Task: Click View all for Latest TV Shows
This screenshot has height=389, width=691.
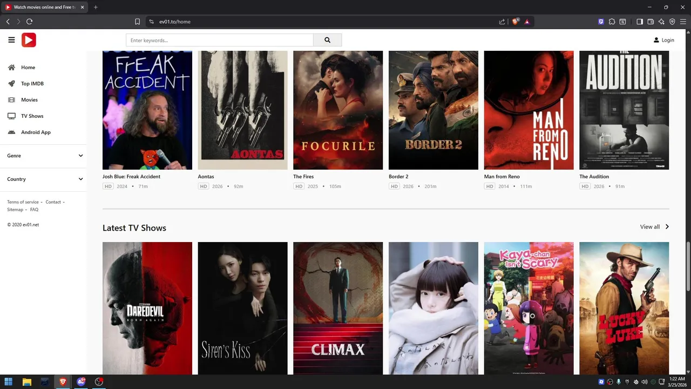Action: 650,227
